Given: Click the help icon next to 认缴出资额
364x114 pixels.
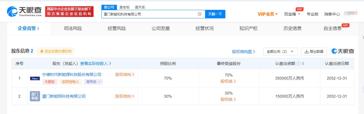Looking at the screenshot, I should (298, 63).
